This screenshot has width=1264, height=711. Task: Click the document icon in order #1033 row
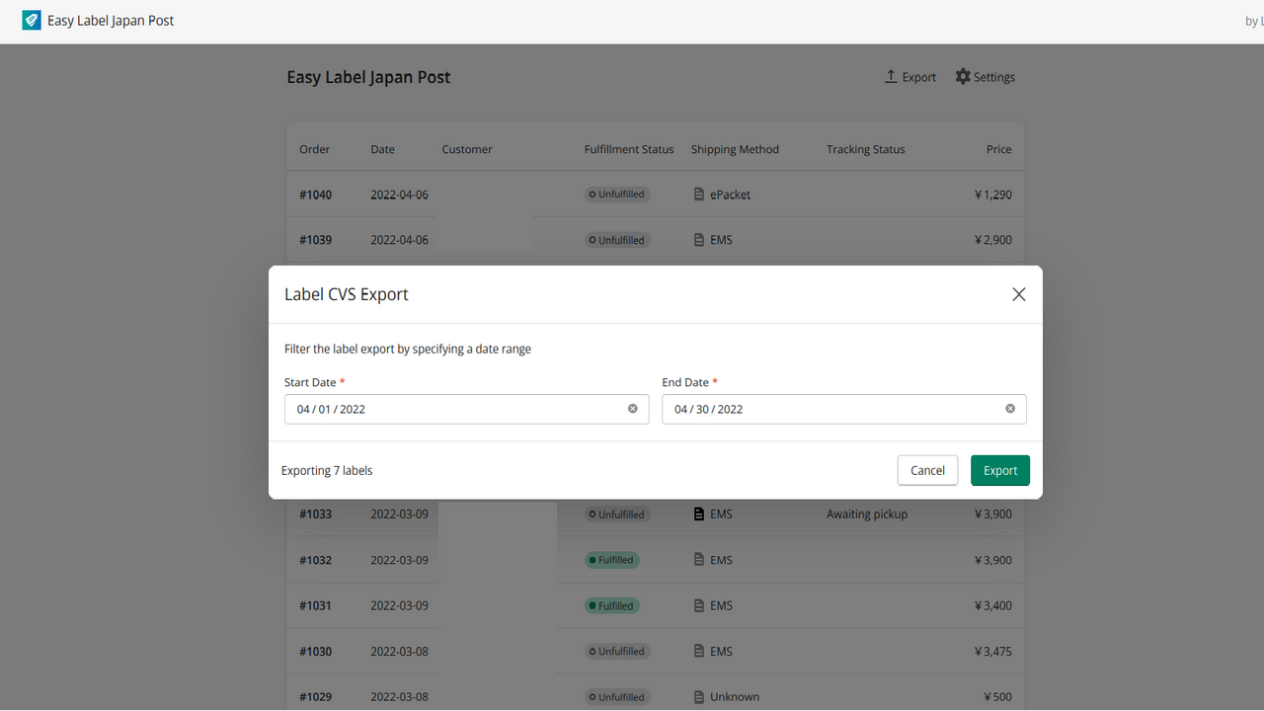click(699, 514)
